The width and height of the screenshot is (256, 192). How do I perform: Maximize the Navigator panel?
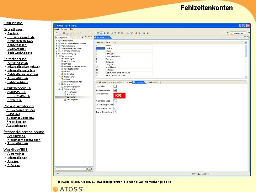(91, 37)
